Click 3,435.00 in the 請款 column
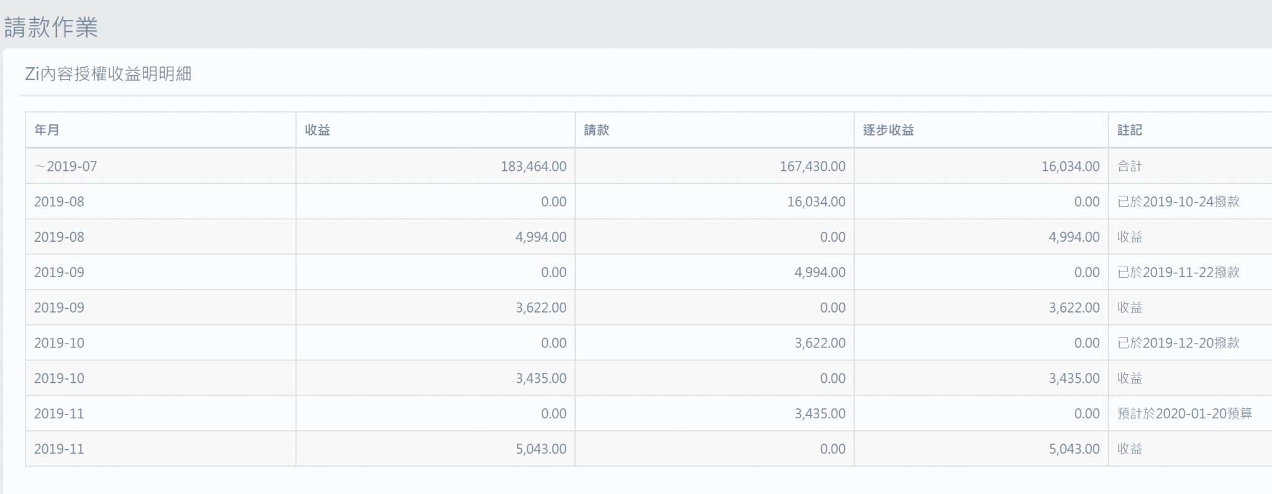The width and height of the screenshot is (1272, 494). pos(820,414)
